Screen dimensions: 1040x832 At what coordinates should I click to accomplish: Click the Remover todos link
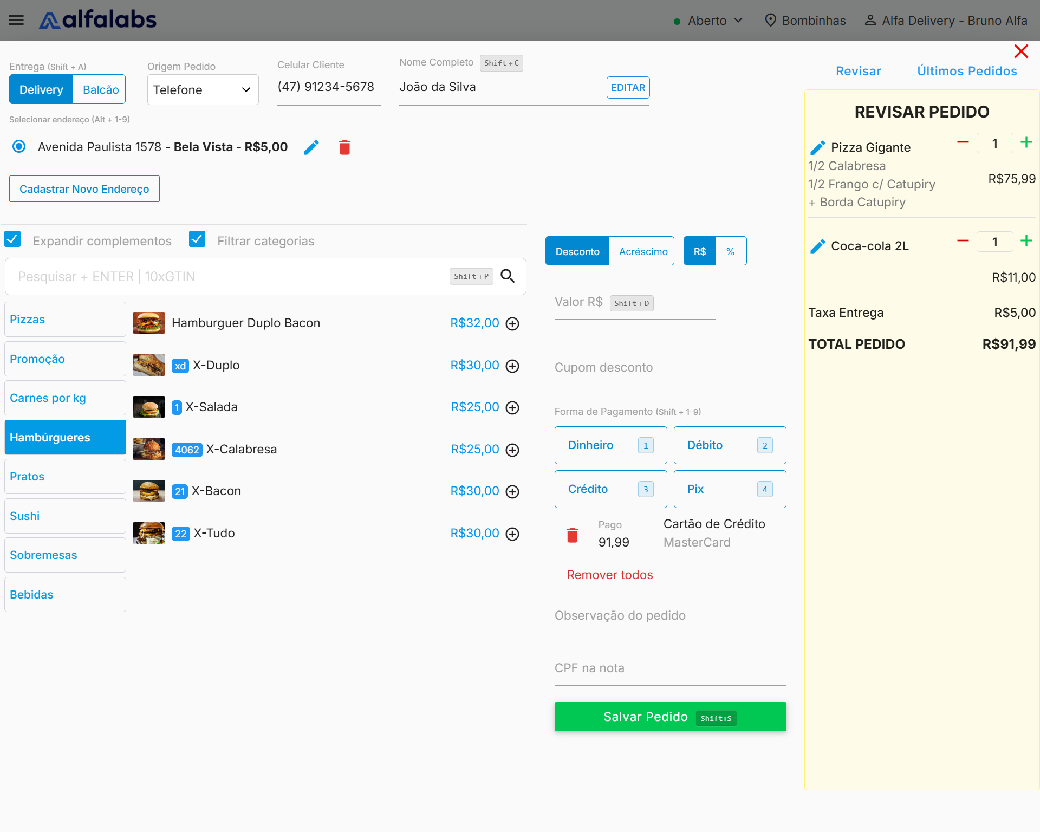(x=609, y=575)
